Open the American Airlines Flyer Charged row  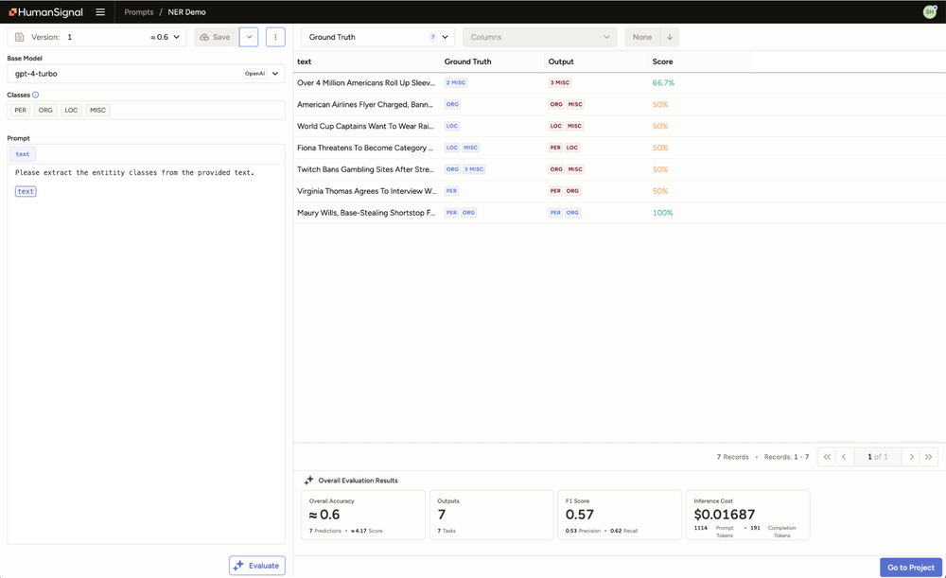(x=620, y=104)
